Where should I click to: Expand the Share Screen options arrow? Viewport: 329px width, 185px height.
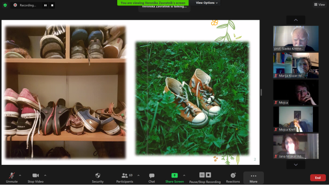tap(184, 175)
